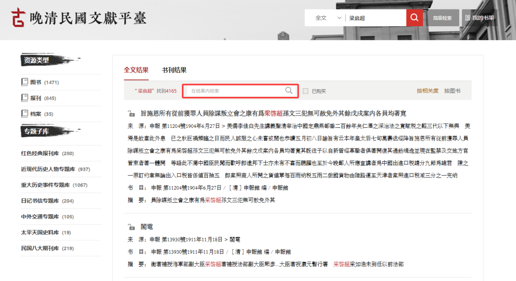
Task: Filter by 太平天国史料库 sub-database
Action: tap(39, 232)
